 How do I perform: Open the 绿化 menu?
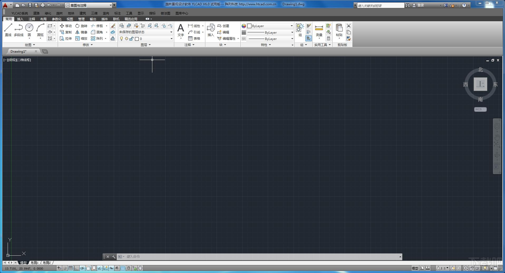[48, 13]
